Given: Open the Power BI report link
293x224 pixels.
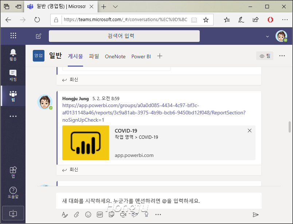Looking at the screenshot, I should click(154, 113).
